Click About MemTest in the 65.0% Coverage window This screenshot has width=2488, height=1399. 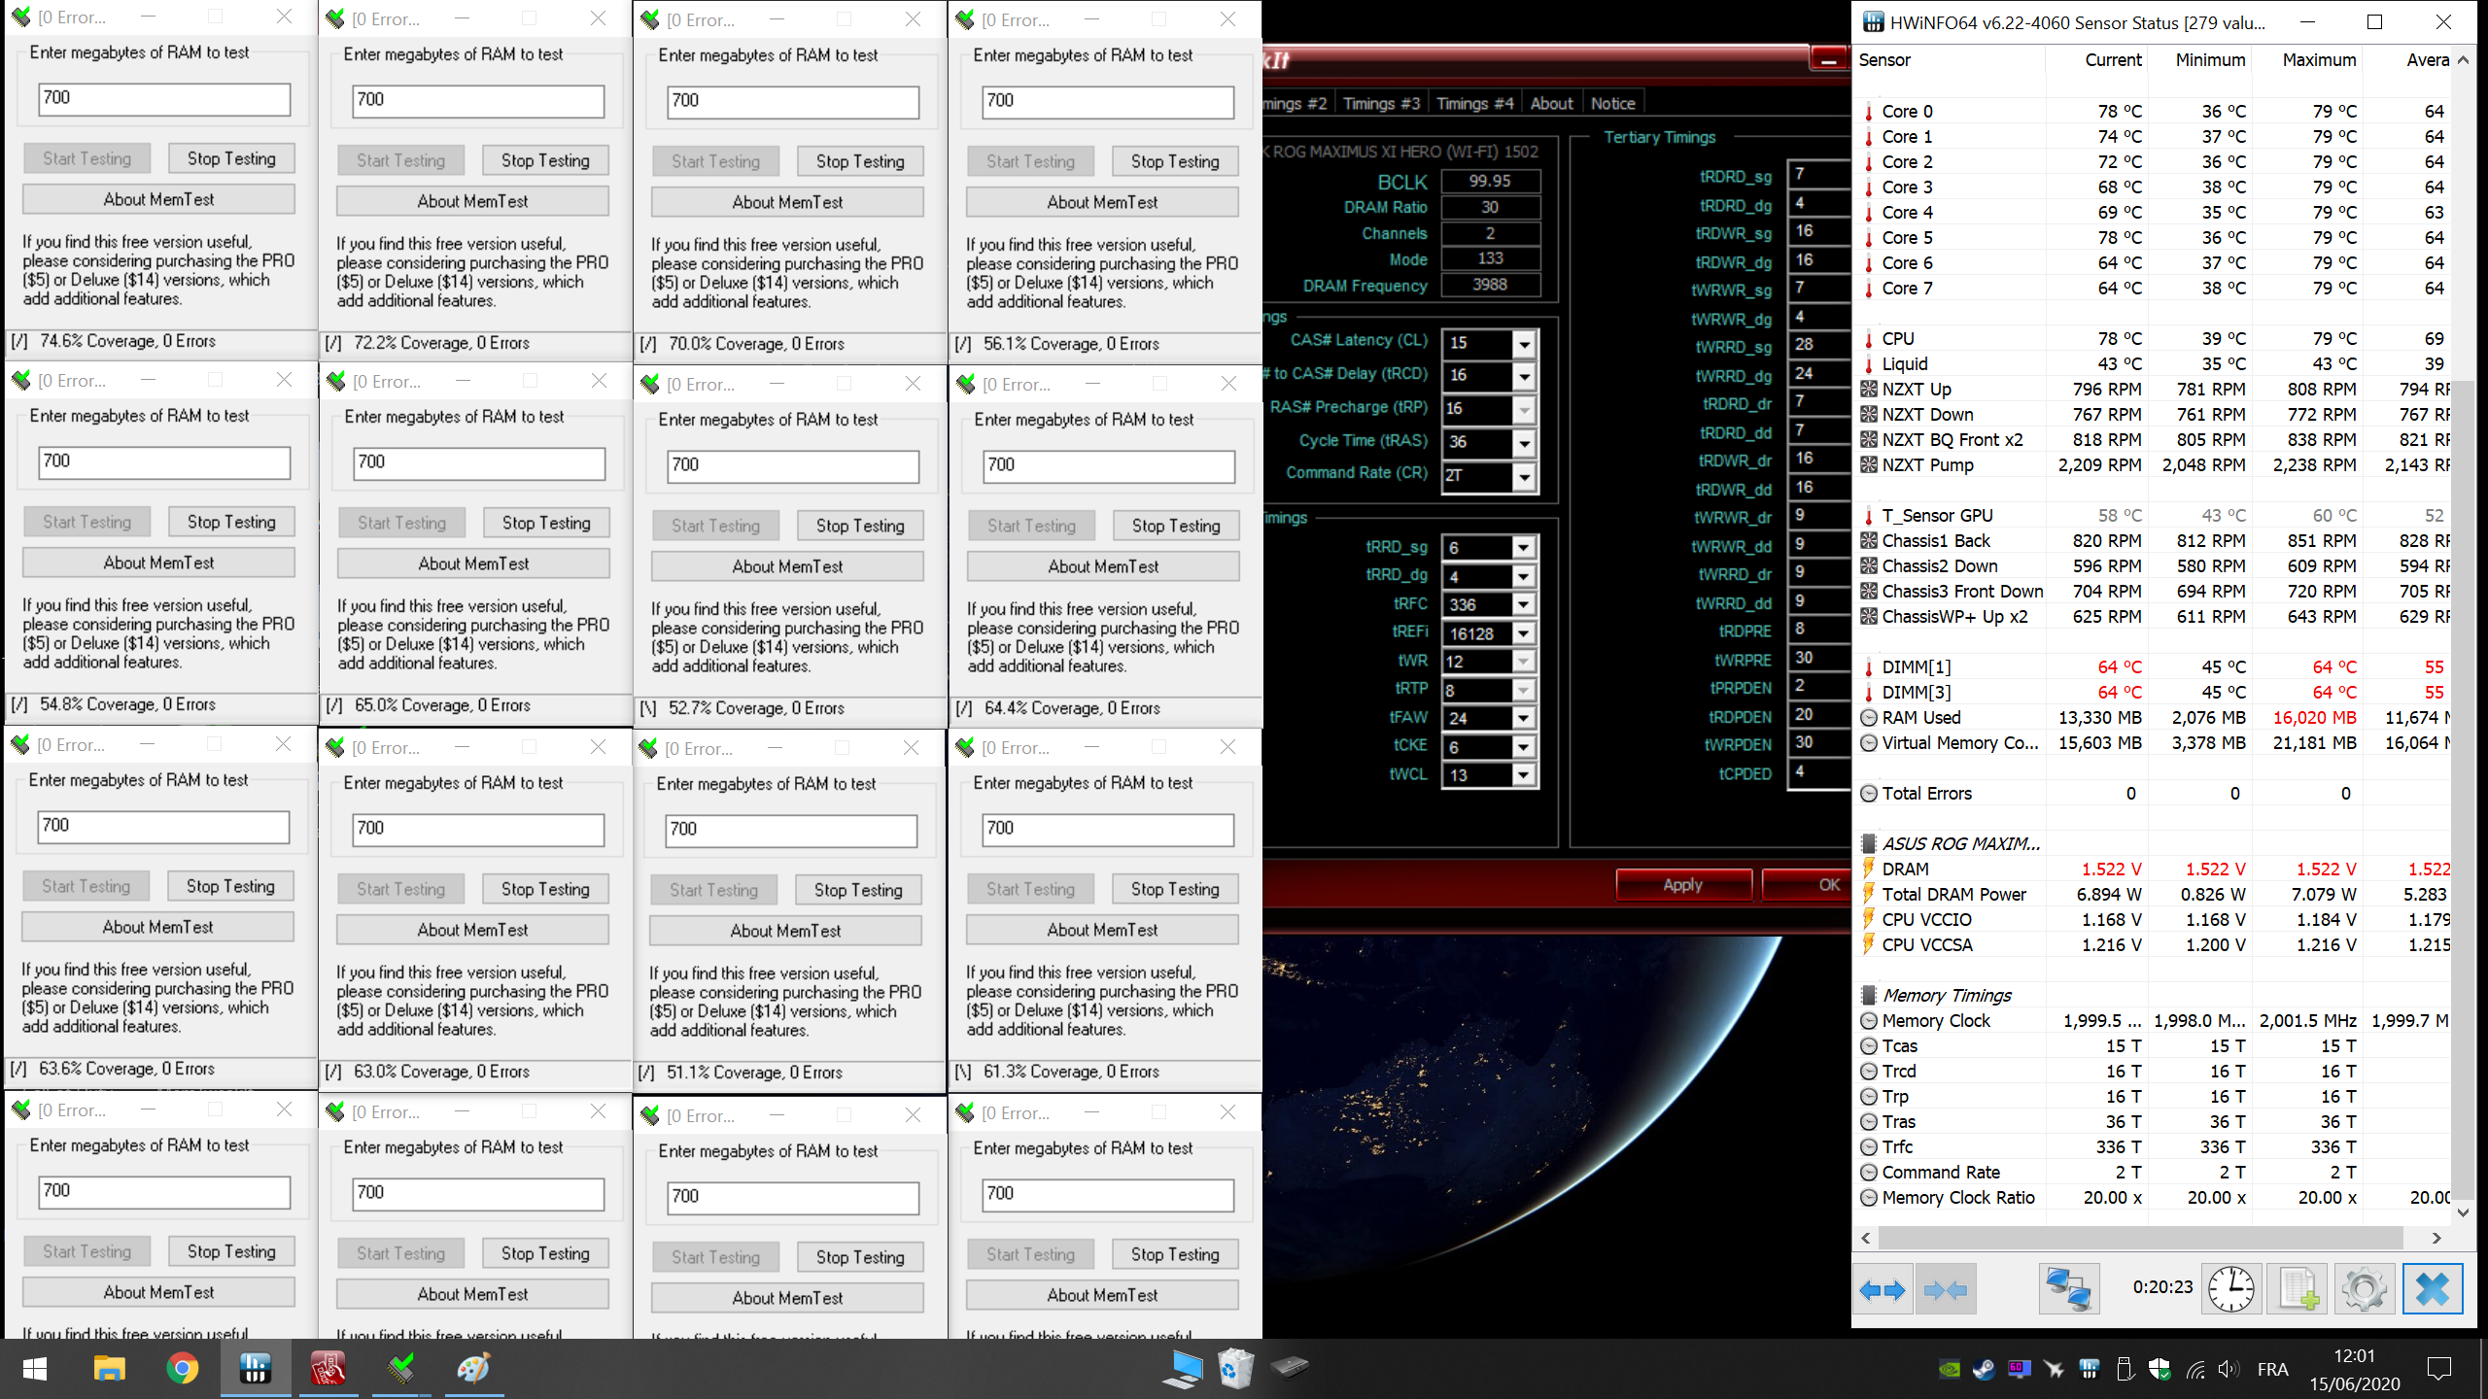click(x=473, y=563)
